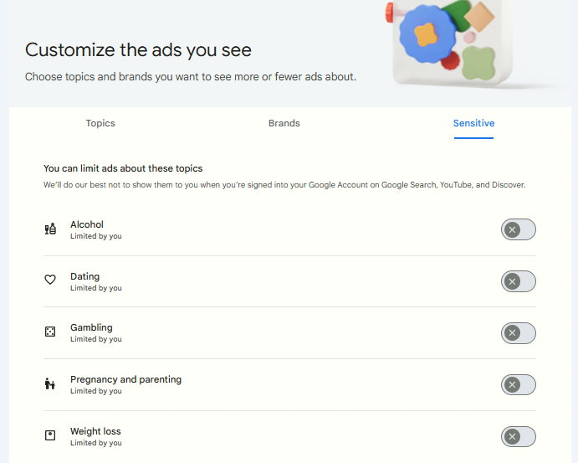This screenshot has height=463, width=578.
Task: Click the Gambling topic label
Action: pos(91,327)
